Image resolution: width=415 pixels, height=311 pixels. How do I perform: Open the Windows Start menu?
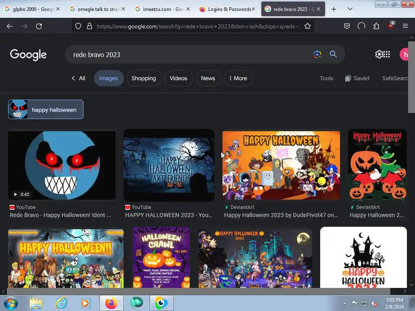[11, 303]
